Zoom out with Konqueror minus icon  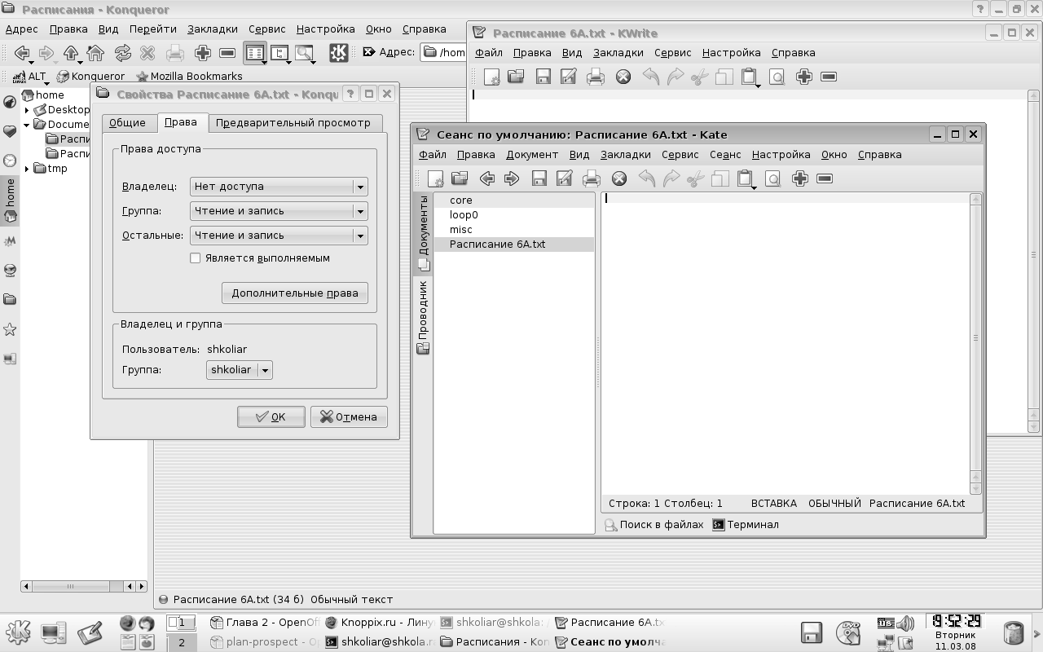[227, 54]
